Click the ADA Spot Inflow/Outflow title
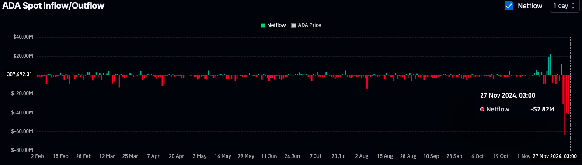582x165 pixels. (53, 6)
